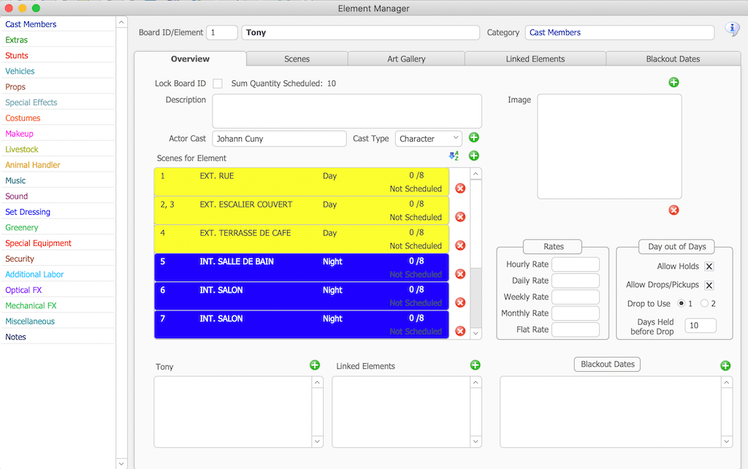748x469 pixels.
Task: Switch to the Art Gallery tab
Action: coord(405,59)
